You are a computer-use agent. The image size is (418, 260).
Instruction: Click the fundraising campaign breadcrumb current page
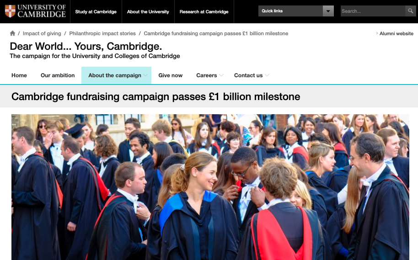coord(216,33)
